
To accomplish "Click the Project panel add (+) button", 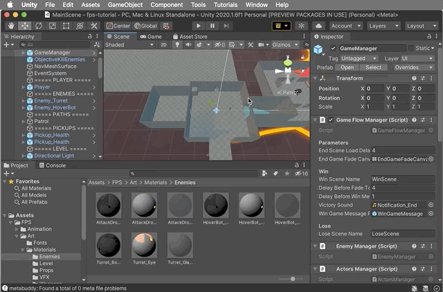I will [x=7, y=174].
